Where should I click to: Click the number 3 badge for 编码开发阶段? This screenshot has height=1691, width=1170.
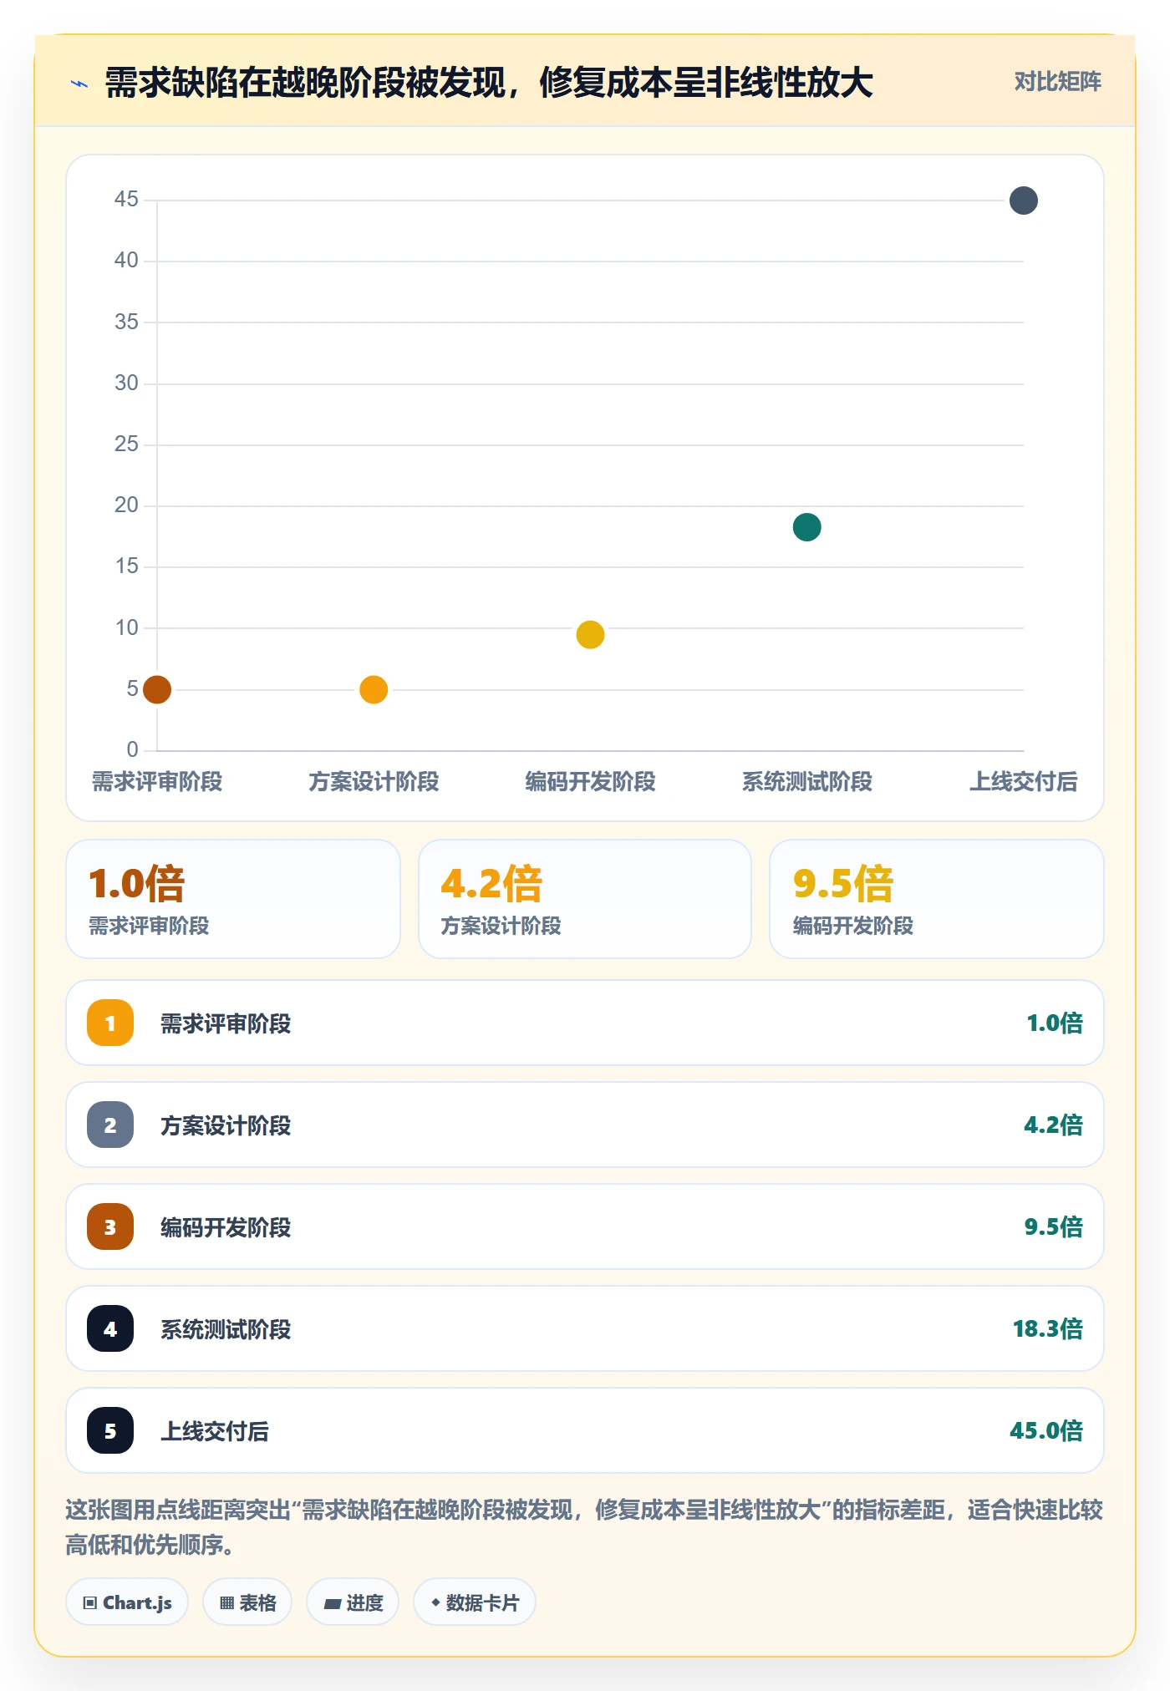click(x=110, y=1226)
